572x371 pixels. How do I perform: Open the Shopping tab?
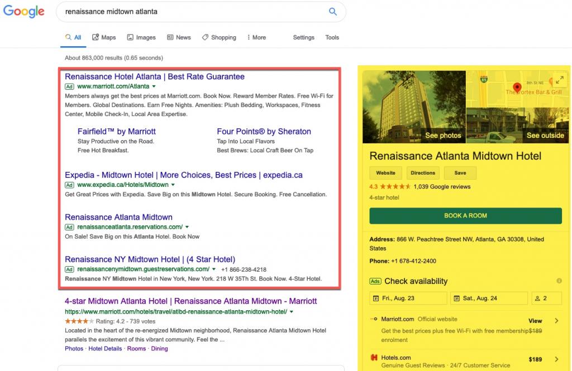pyautogui.click(x=219, y=37)
